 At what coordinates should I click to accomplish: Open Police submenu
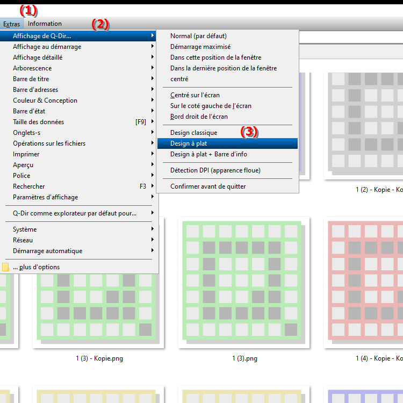point(78,176)
